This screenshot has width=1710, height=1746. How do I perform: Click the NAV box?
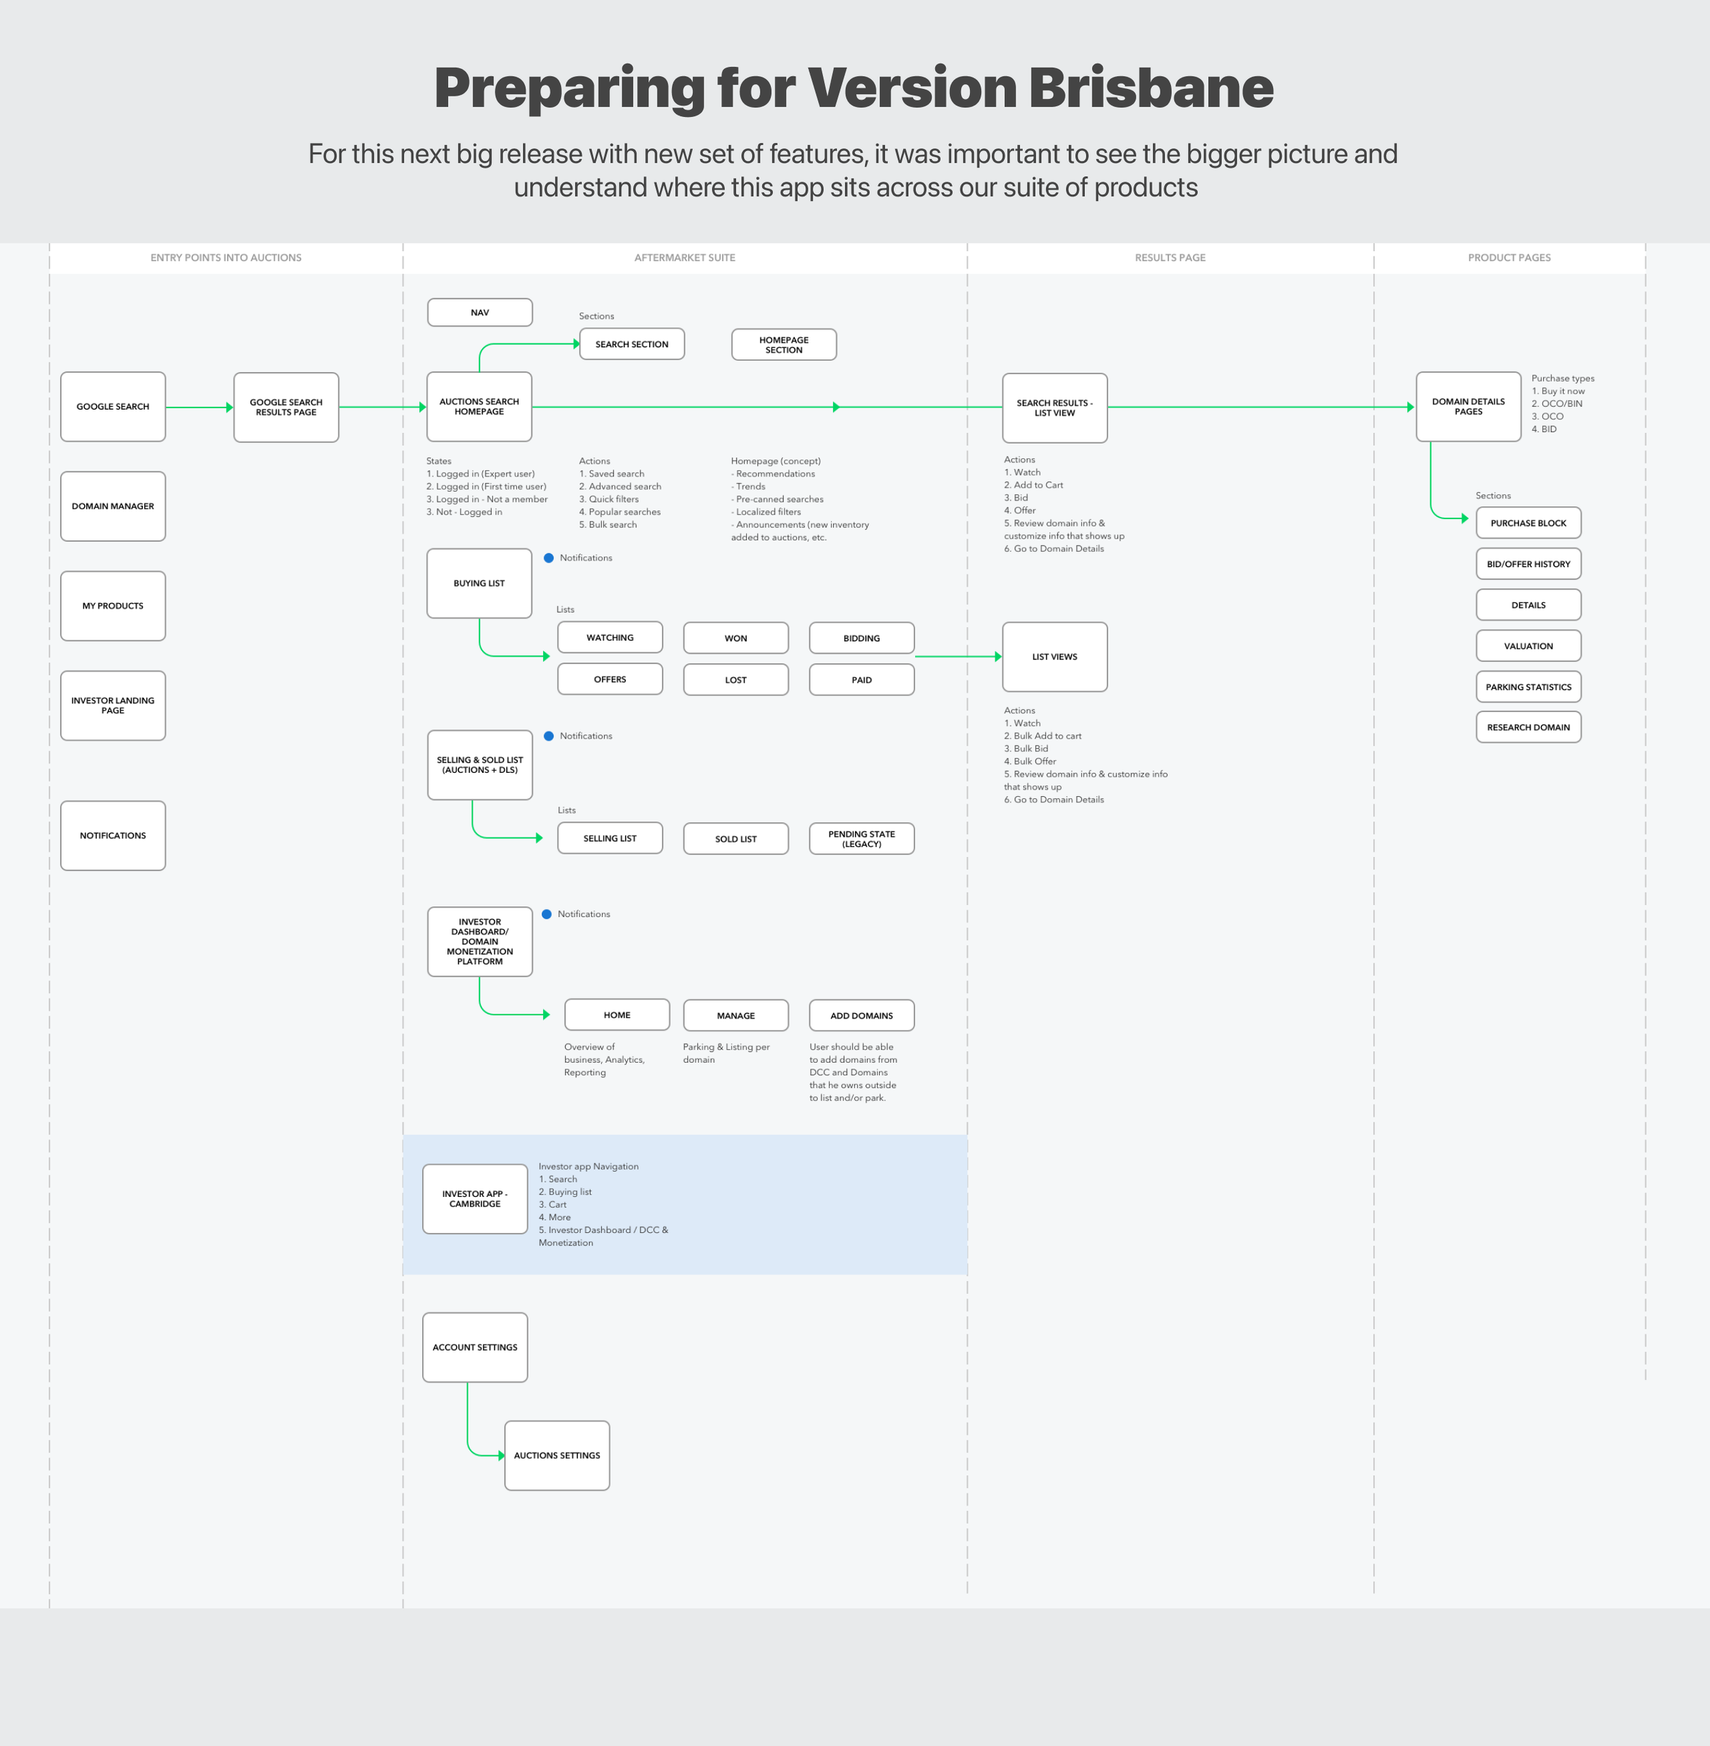(479, 313)
